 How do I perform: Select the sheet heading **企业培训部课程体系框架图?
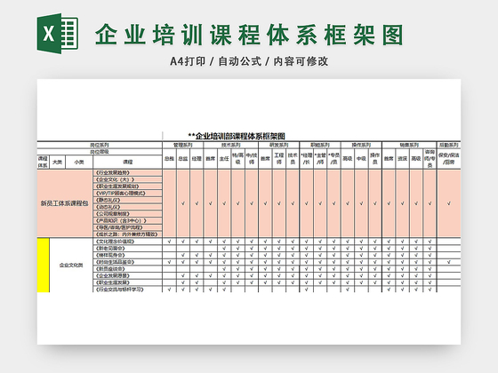pyautogui.click(x=237, y=137)
